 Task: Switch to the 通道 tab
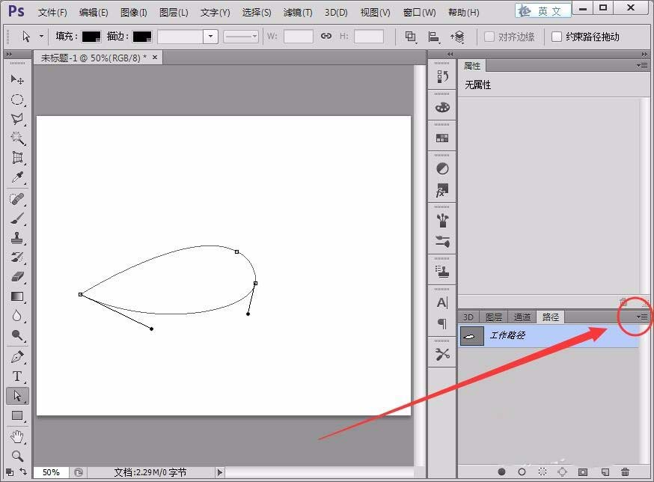coord(522,316)
